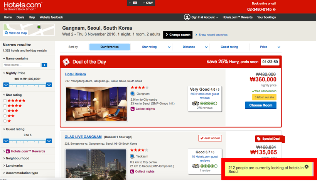Click the right handle of Guest rating slider
317x181 pixels.
click(x=49, y=141)
